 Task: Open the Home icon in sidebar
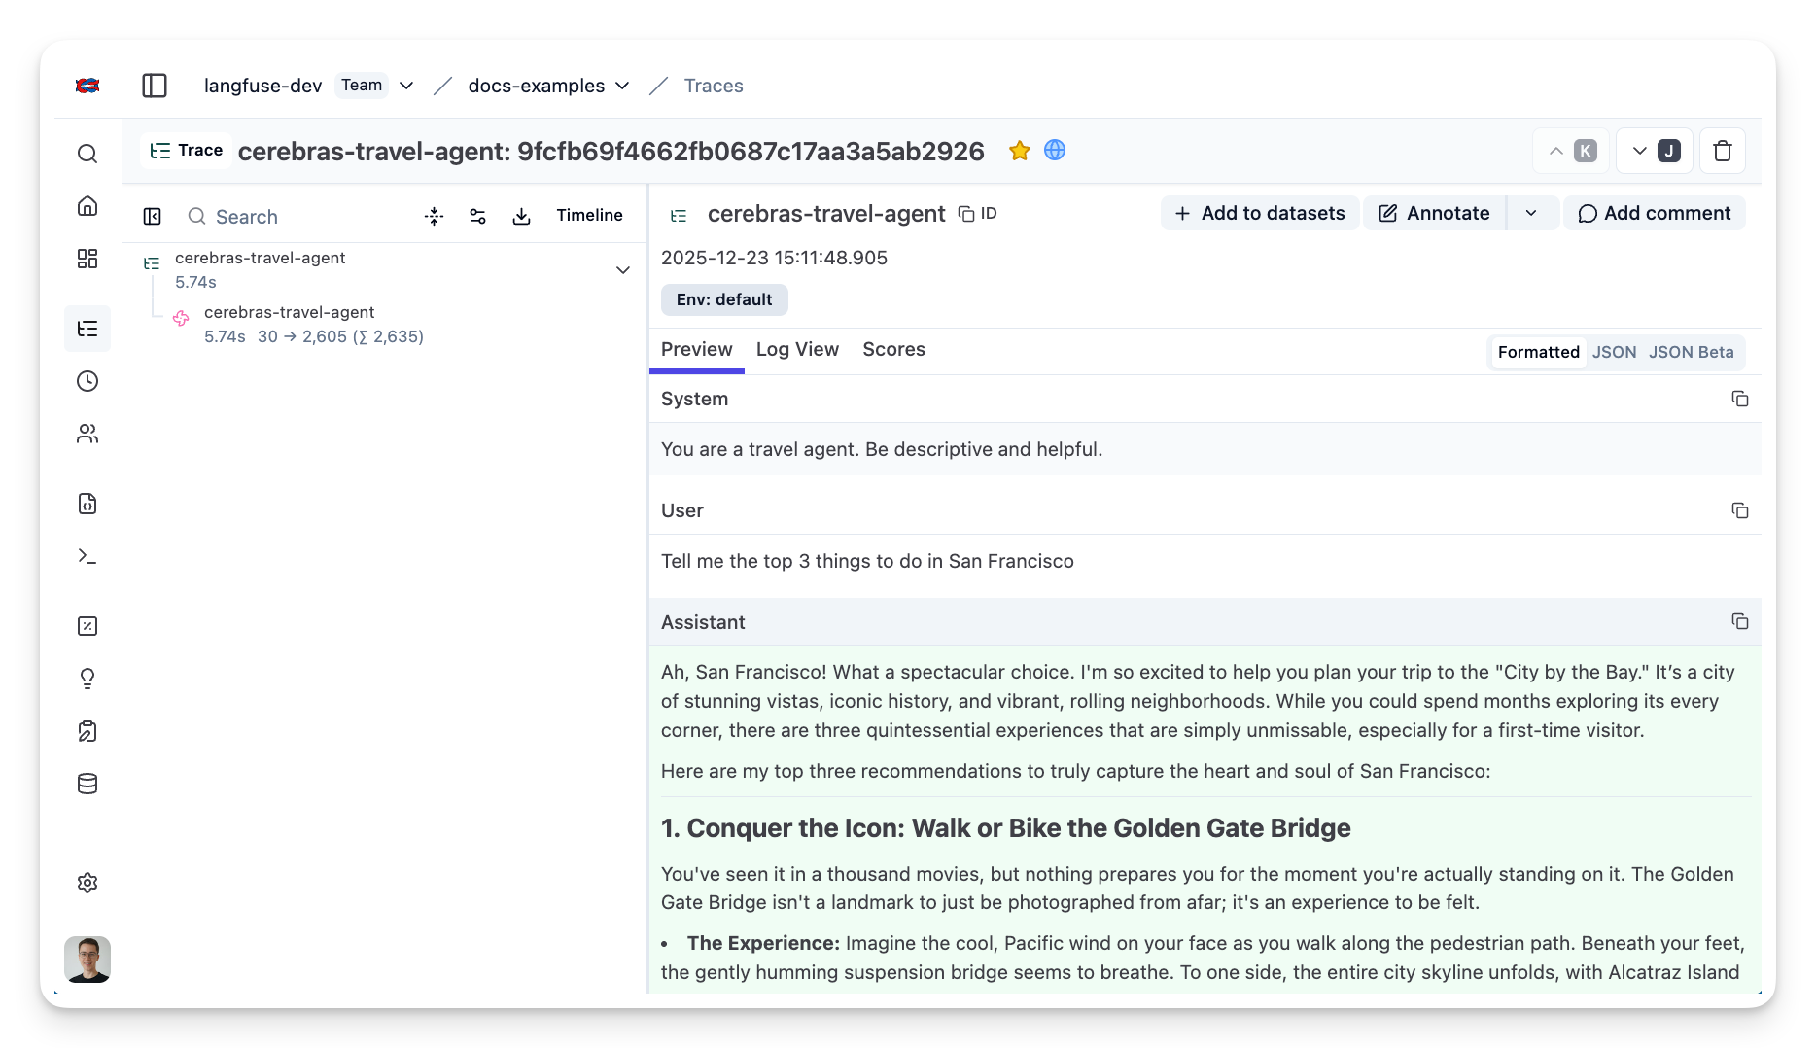tap(87, 205)
